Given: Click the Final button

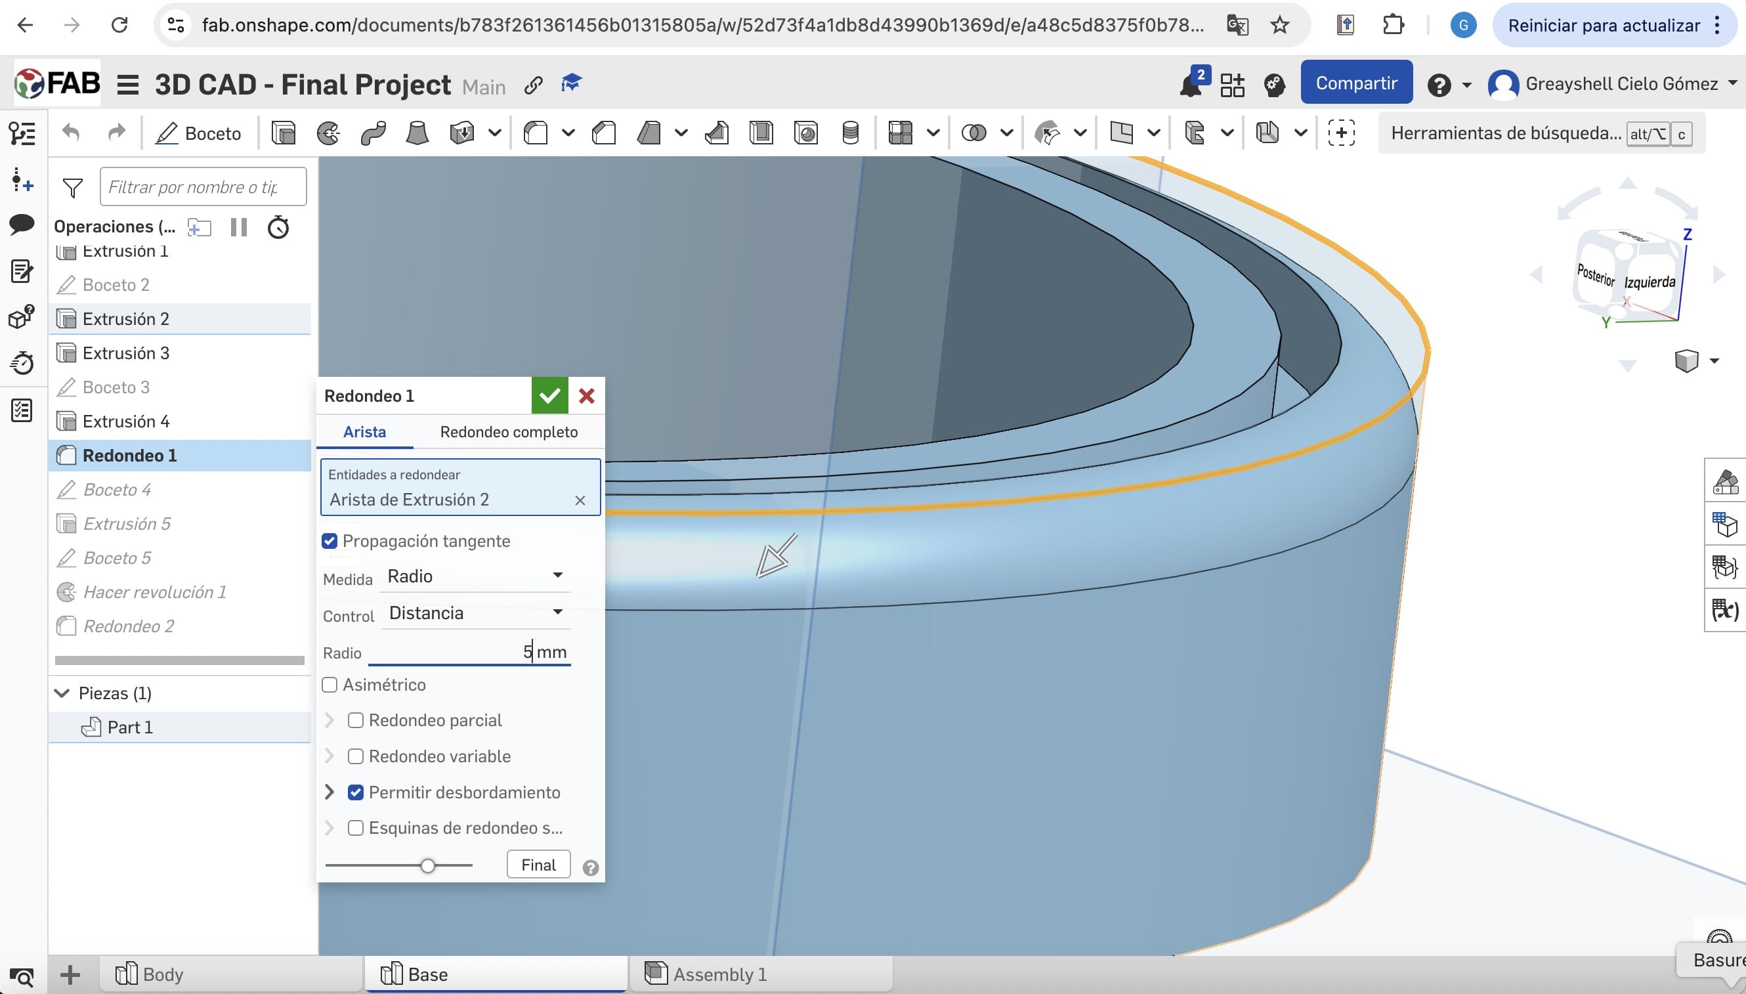Looking at the screenshot, I should [x=538, y=865].
